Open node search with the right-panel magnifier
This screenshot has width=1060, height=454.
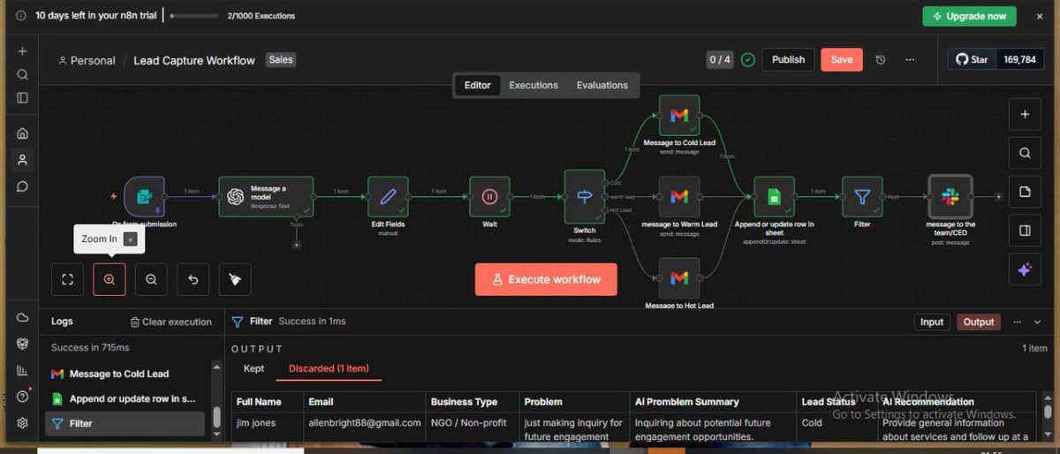(x=1025, y=153)
